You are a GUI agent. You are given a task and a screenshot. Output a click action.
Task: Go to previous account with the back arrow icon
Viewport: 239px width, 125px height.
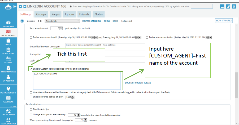20,6
